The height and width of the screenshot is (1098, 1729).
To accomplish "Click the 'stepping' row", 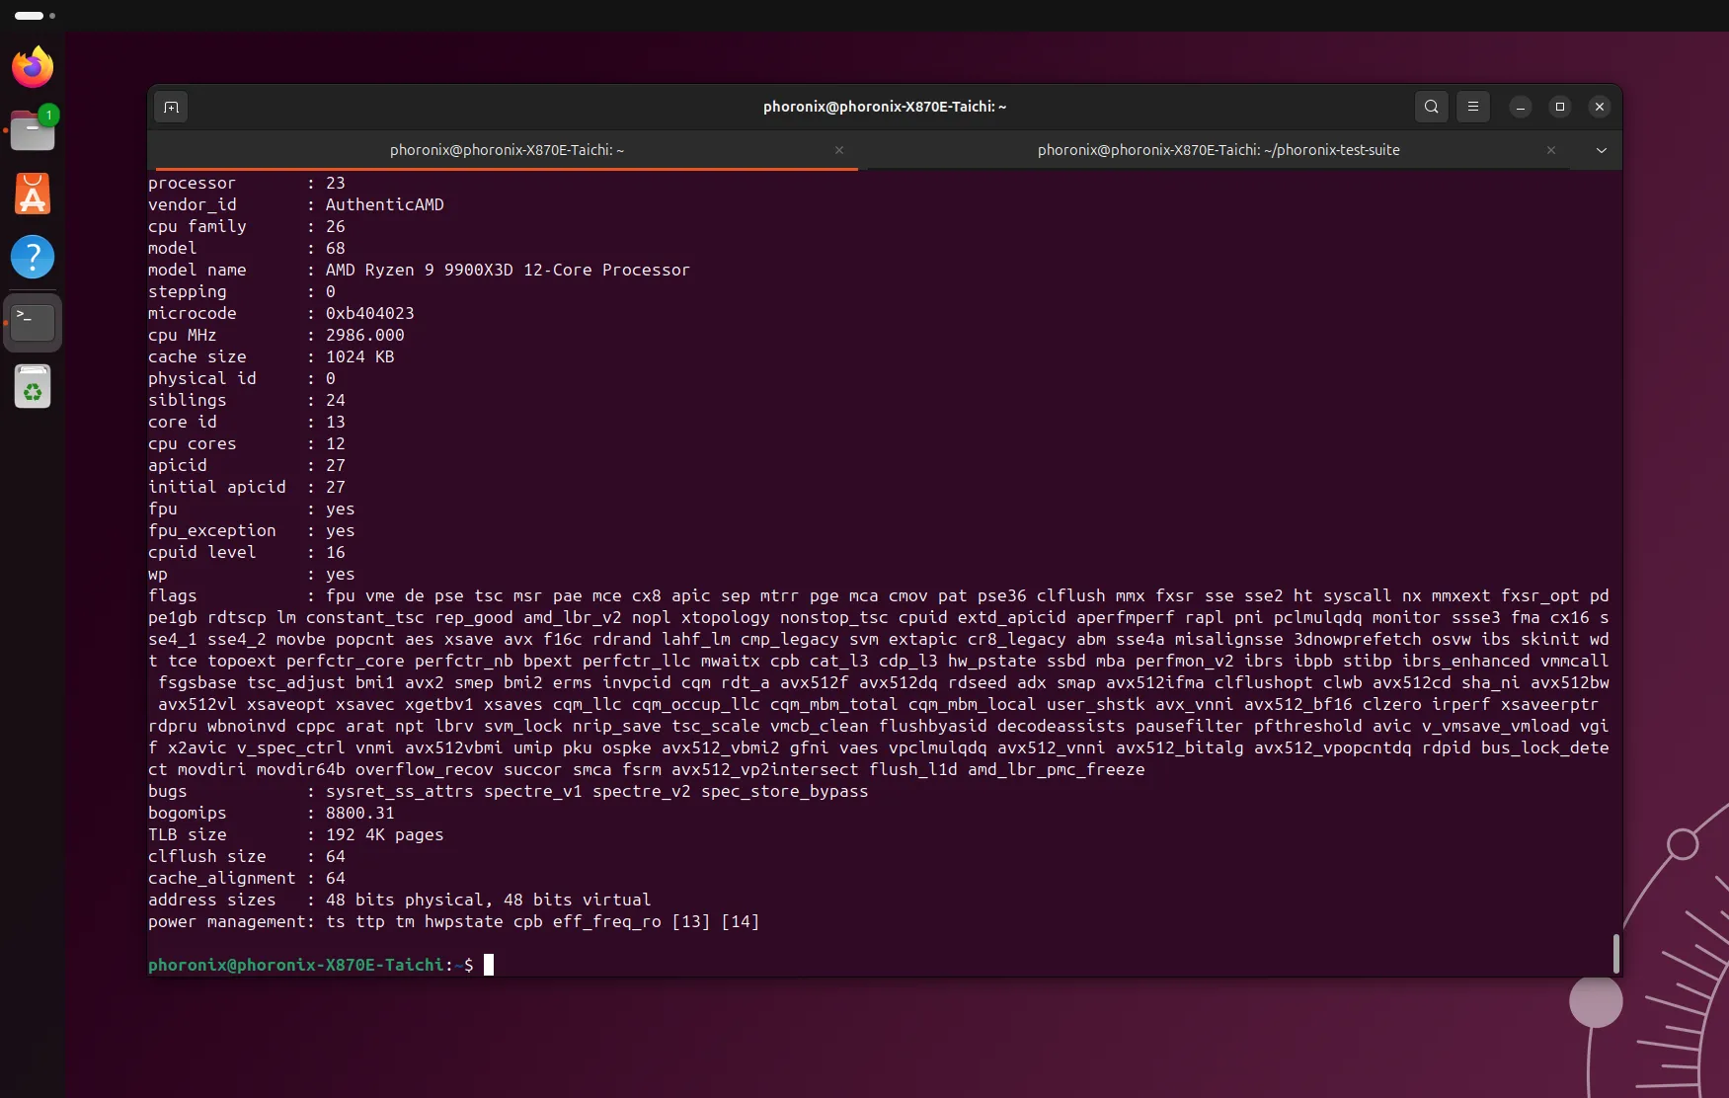I will tap(242, 291).
